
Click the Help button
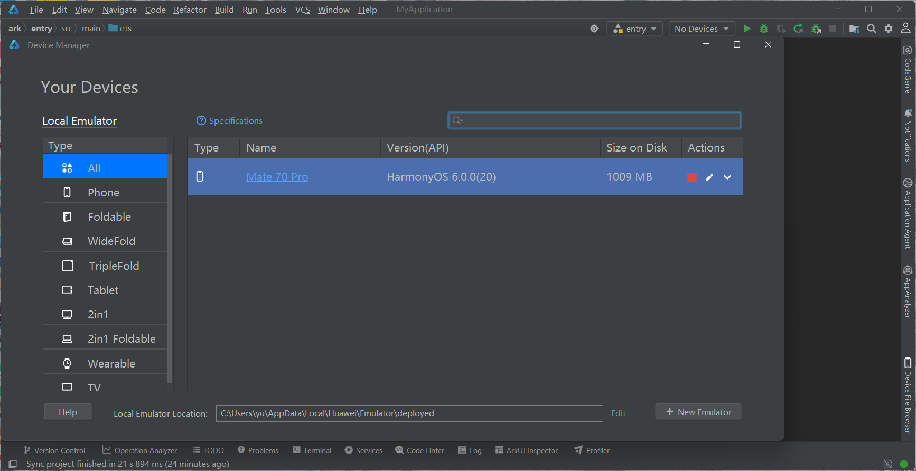[x=68, y=412]
